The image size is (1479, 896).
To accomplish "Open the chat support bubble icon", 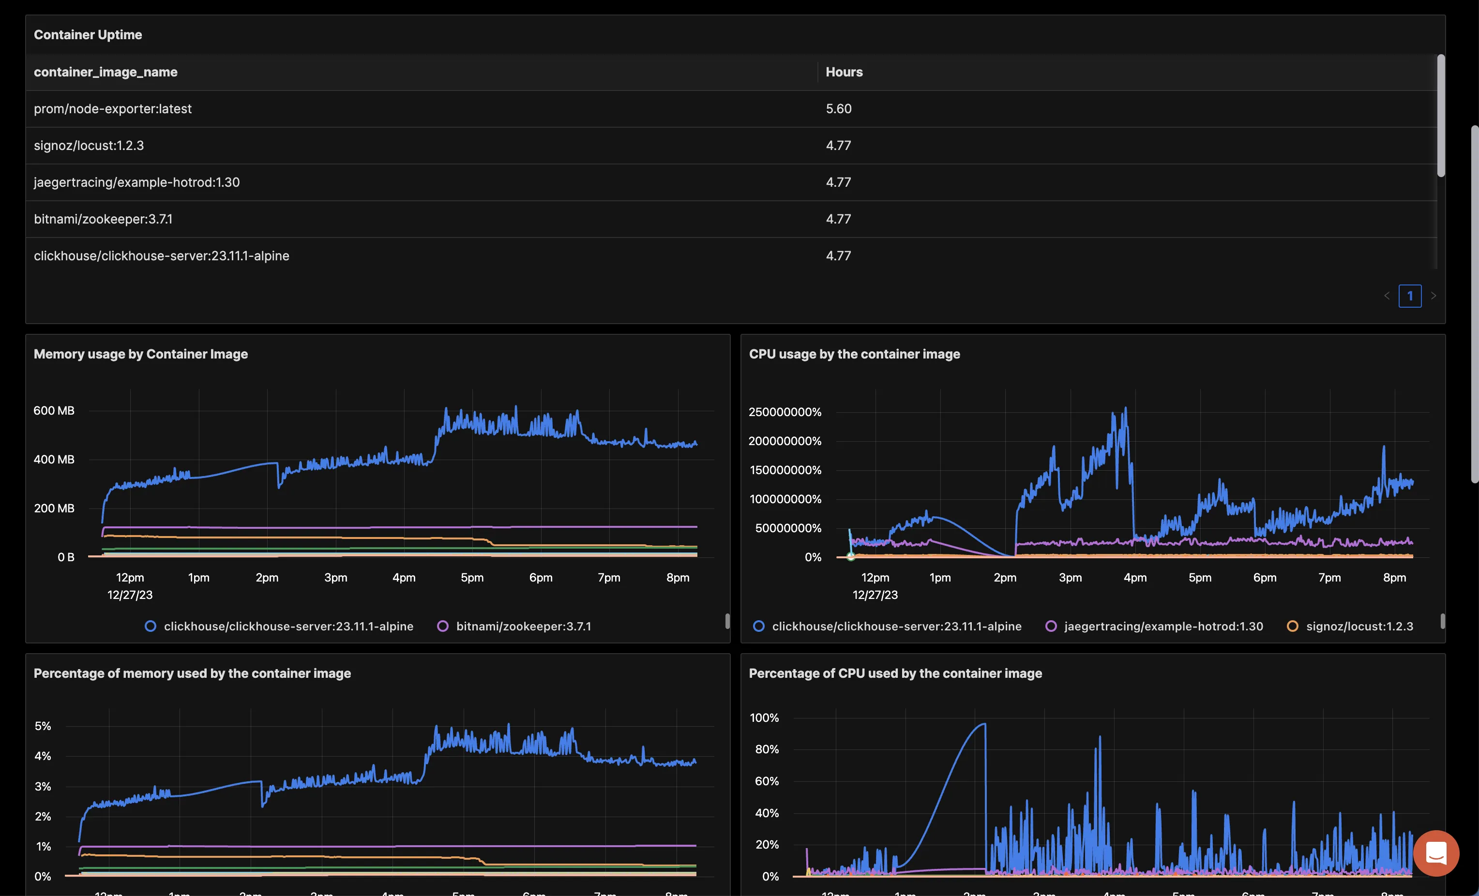I will pyautogui.click(x=1436, y=853).
